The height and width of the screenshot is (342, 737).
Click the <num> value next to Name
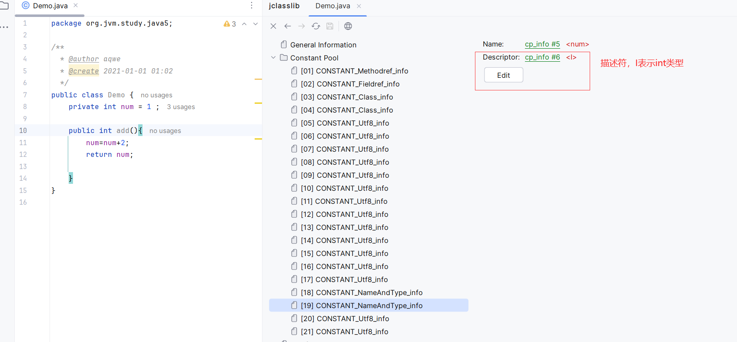pyautogui.click(x=578, y=44)
